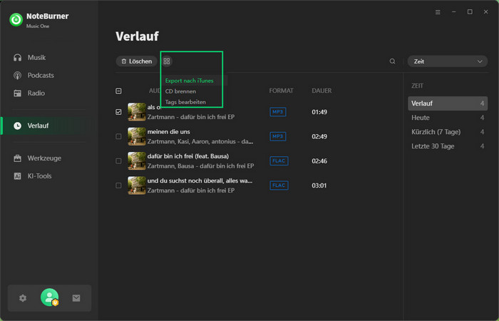Click the green user profile avatar

tap(49, 297)
